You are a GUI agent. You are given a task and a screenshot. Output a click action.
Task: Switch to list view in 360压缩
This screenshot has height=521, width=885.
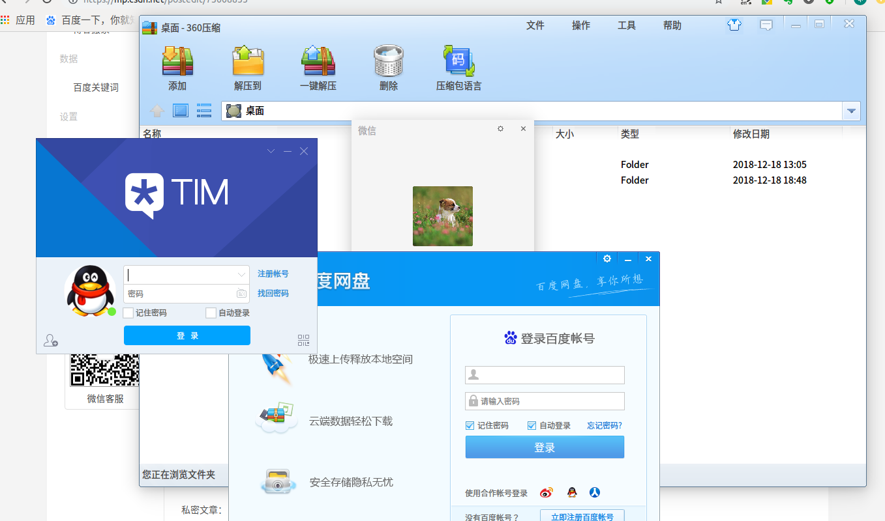(204, 111)
